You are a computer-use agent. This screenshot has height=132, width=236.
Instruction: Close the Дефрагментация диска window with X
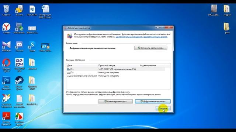click(169, 27)
